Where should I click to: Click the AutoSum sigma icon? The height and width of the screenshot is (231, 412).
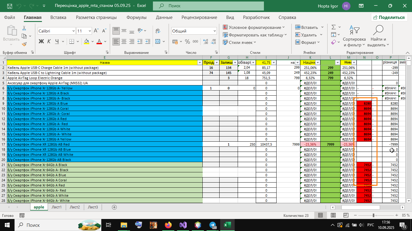[x=334, y=27]
